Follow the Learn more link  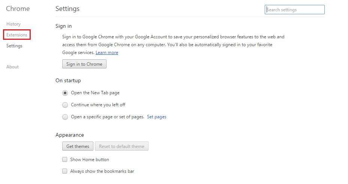pyautogui.click(x=107, y=53)
